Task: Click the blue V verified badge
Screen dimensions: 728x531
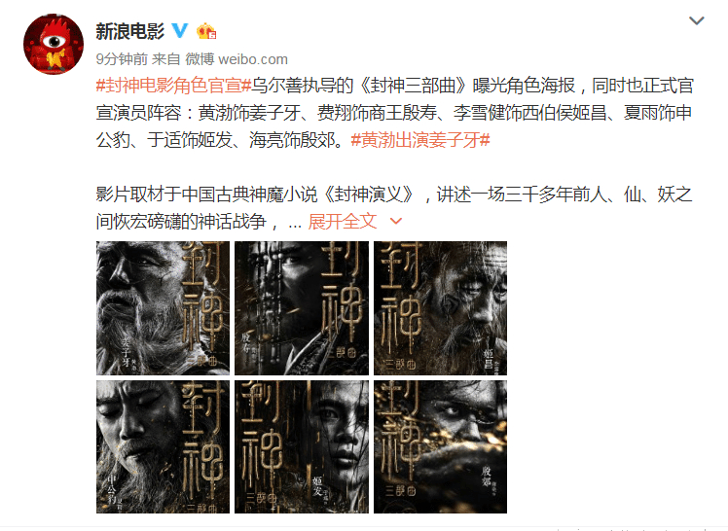Action: (x=180, y=30)
